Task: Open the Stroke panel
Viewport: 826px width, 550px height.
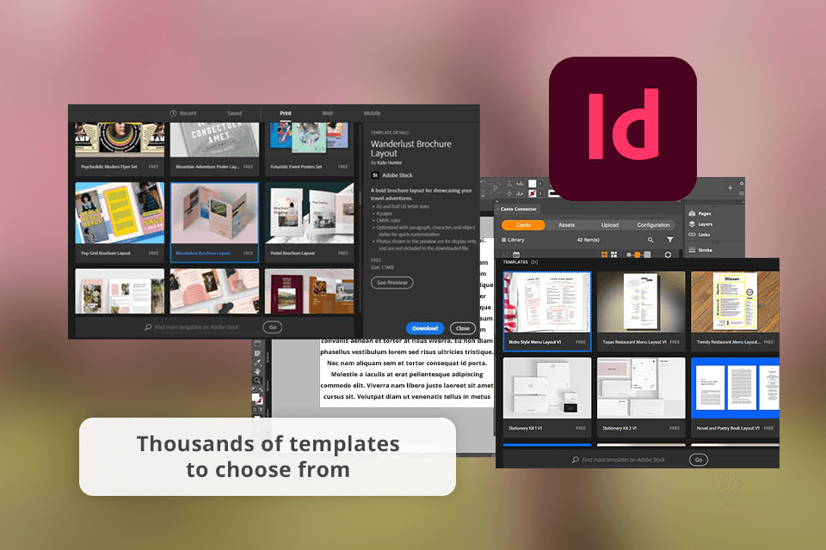Action: point(700,251)
